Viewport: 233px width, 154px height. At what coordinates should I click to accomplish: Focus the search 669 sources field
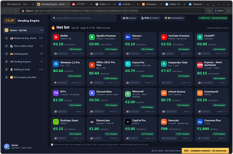pyautogui.click(x=84, y=18)
